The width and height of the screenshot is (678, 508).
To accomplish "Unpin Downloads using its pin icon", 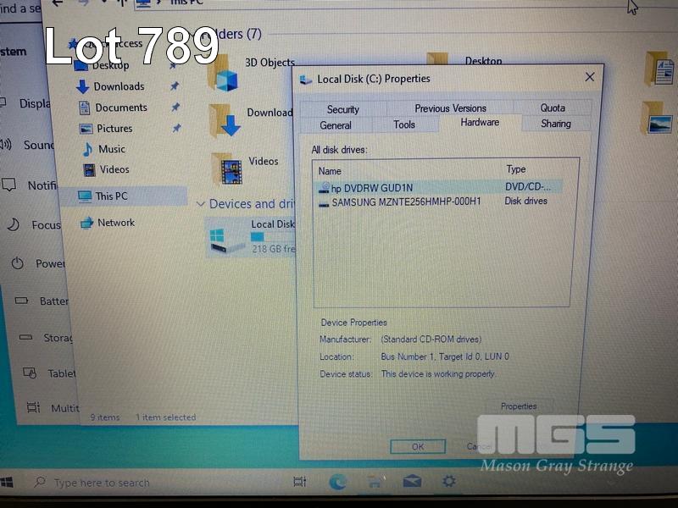I will [x=175, y=86].
